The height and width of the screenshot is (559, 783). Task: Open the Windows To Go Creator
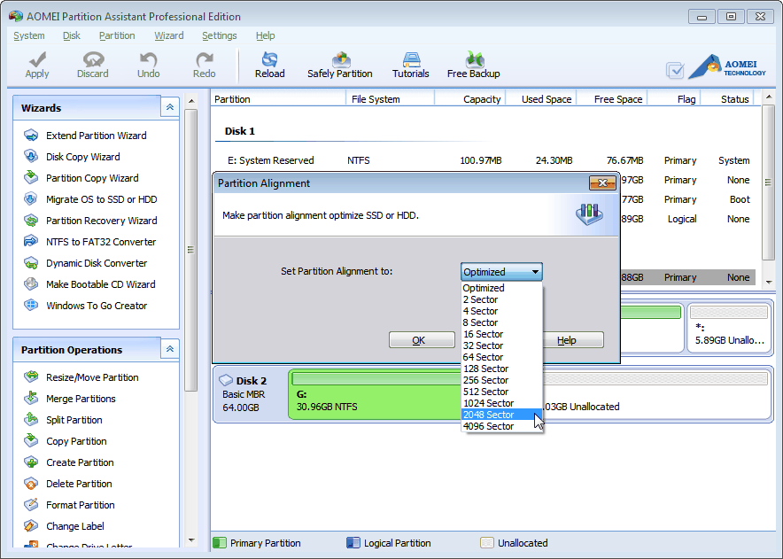pyautogui.click(x=97, y=306)
